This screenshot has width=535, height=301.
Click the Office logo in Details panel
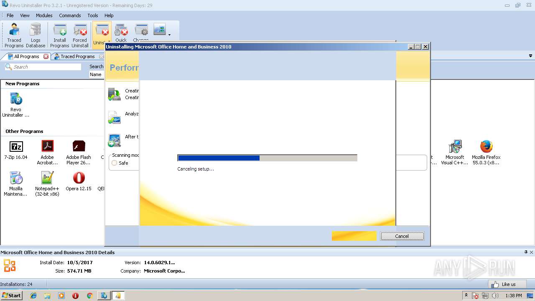10,265
